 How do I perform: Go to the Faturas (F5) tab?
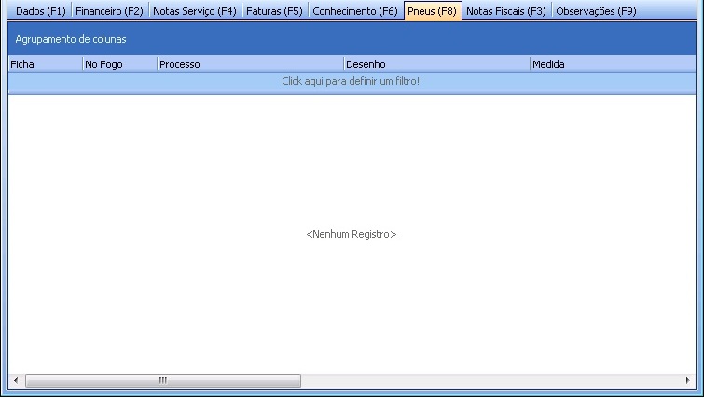click(x=274, y=11)
